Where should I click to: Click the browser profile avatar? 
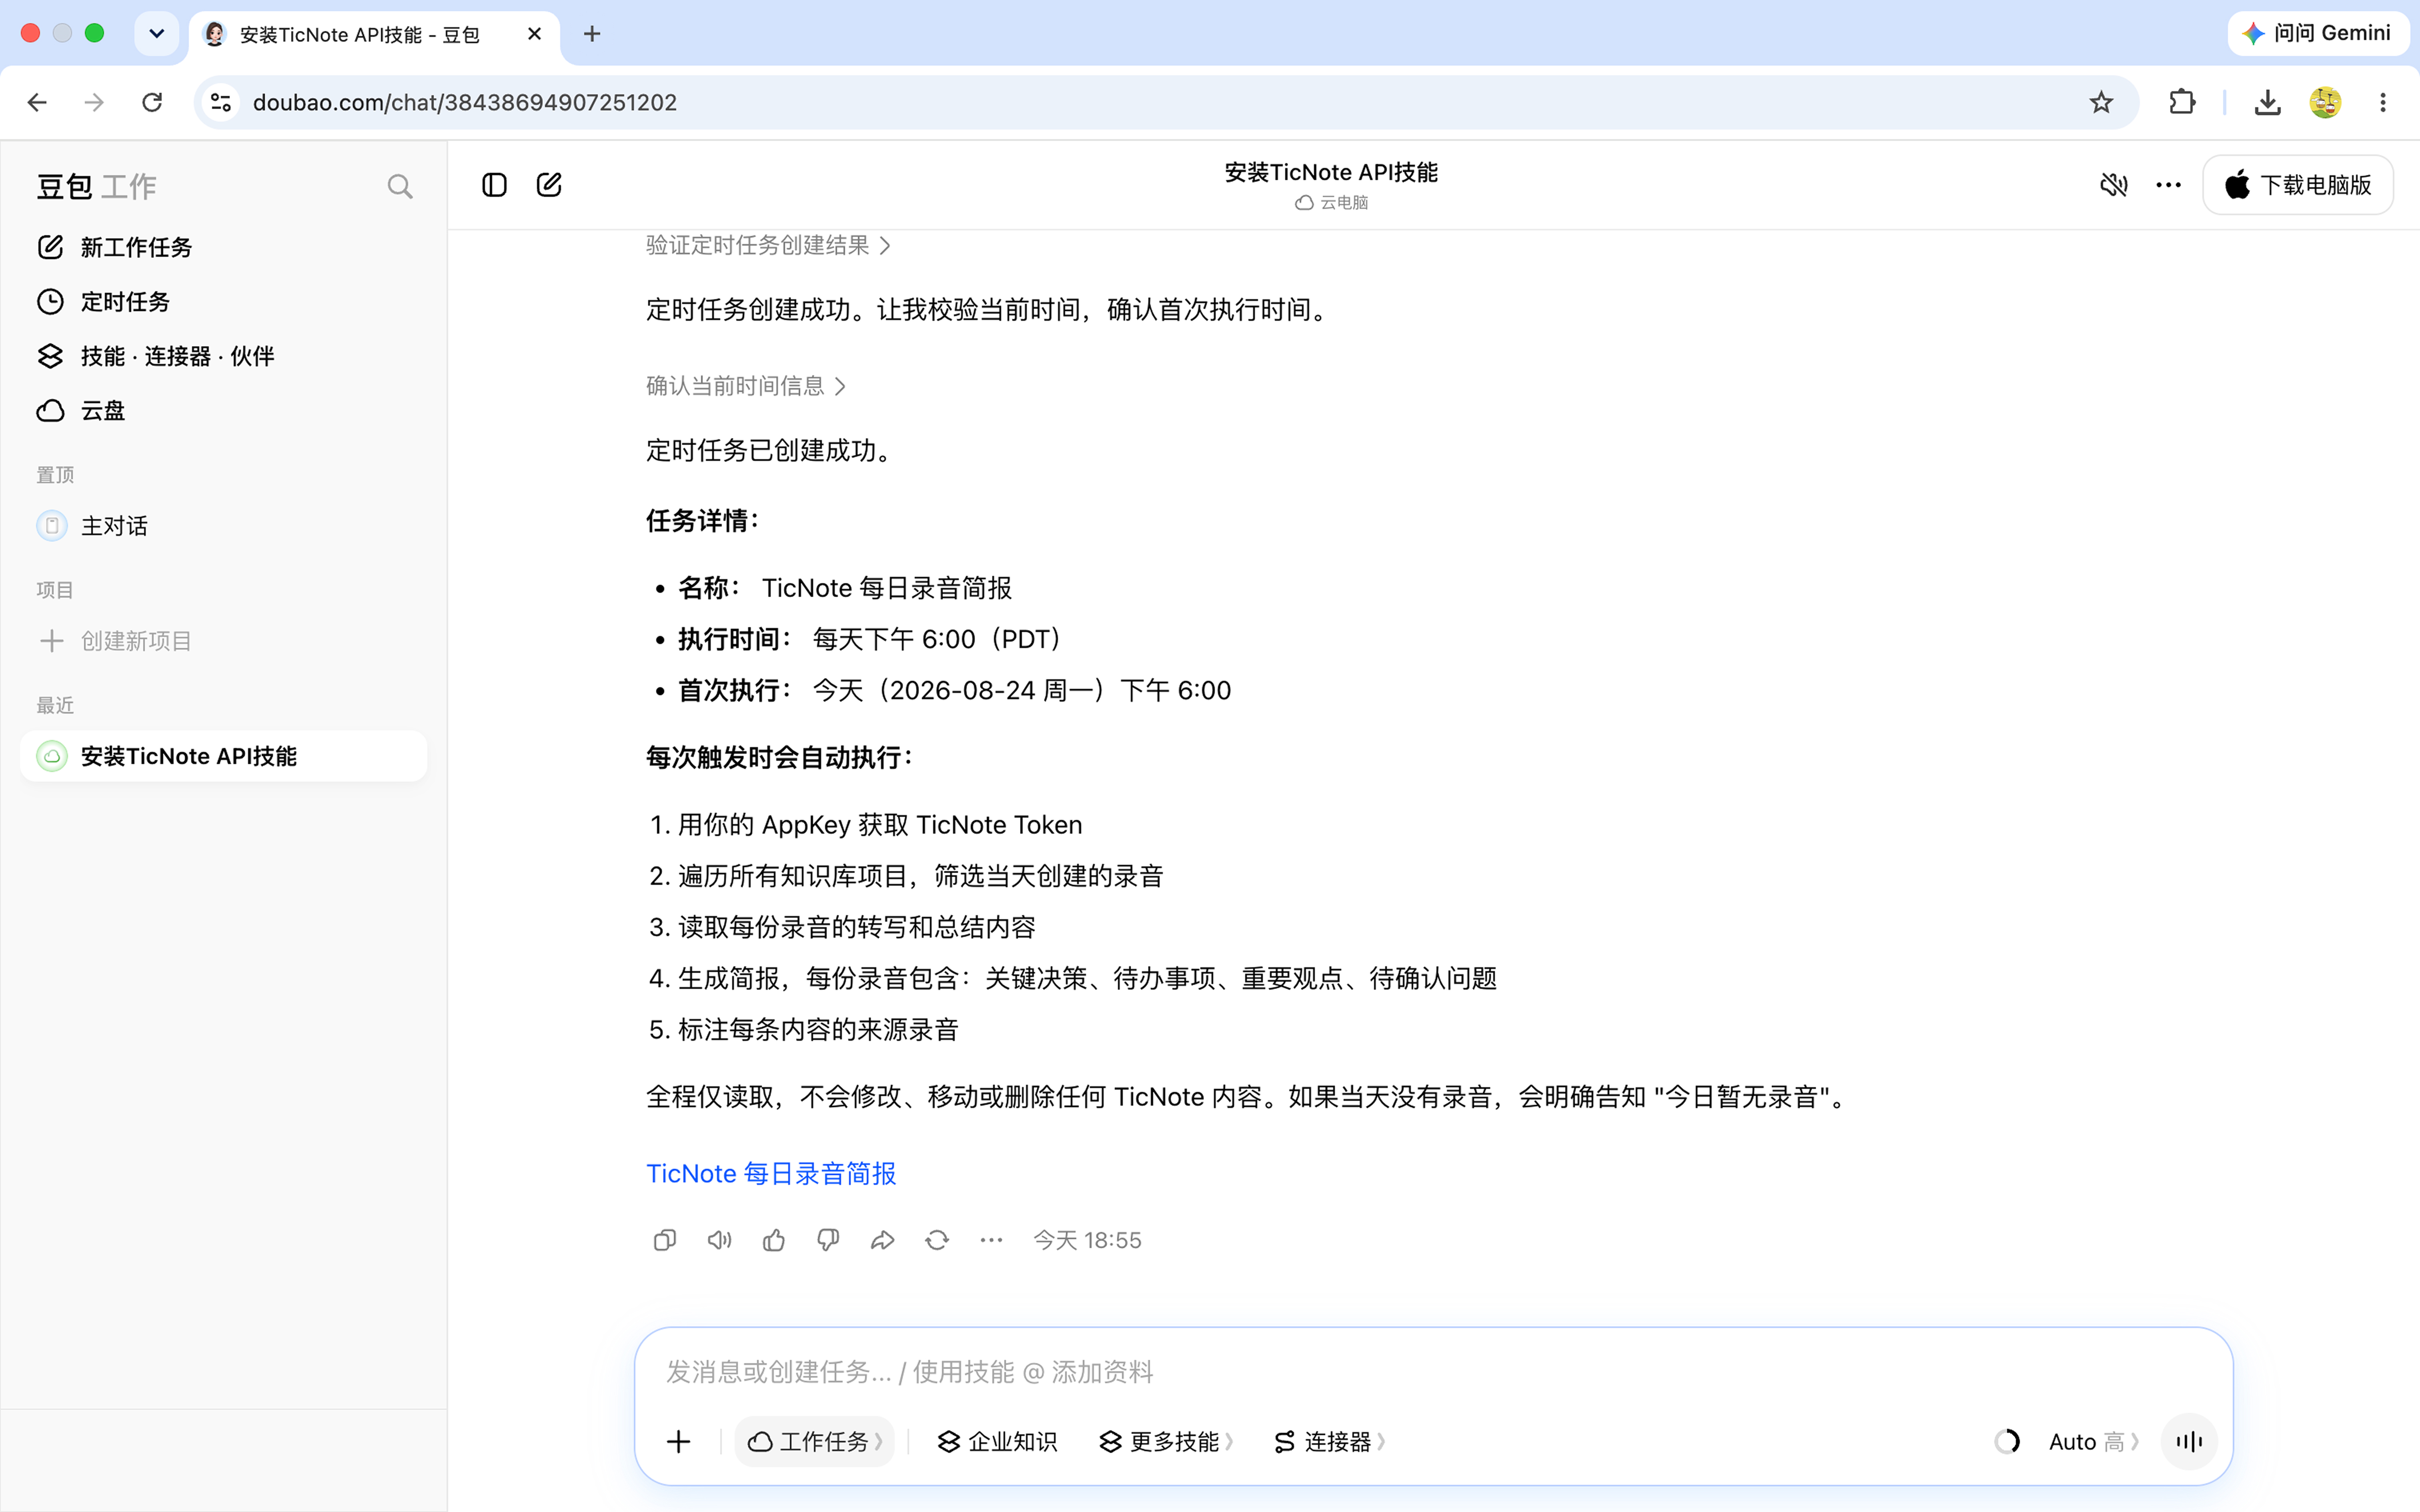coord(2325,102)
